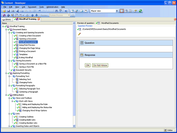Image resolution: width=177 pixels, height=133 pixels.
Task: Select Changing Fonts topic
Action: coord(25,83)
